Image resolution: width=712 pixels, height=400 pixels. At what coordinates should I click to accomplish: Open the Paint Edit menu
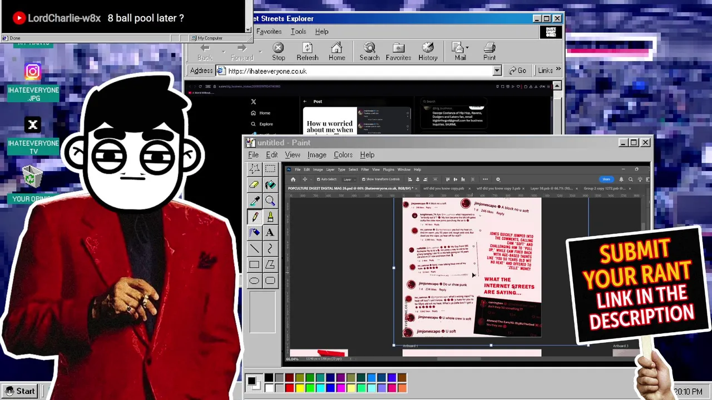[x=271, y=155]
